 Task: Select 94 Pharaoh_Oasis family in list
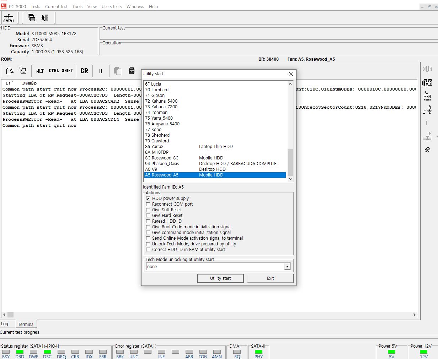tap(162, 164)
